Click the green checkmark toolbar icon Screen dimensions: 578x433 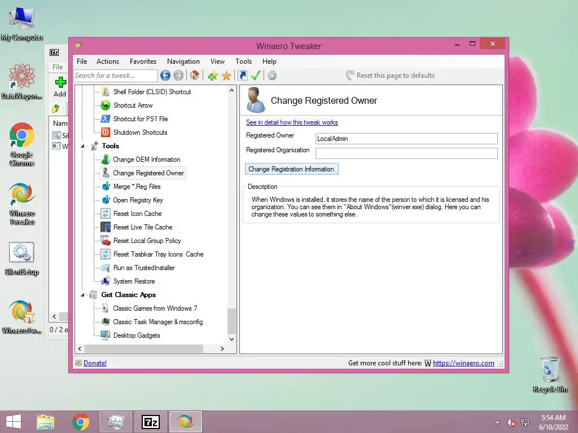(256, 76)
